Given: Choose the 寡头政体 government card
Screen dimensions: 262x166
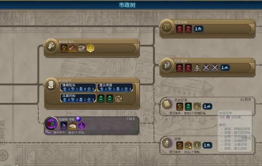Looking at the screenshot, I should coord(115,87).
